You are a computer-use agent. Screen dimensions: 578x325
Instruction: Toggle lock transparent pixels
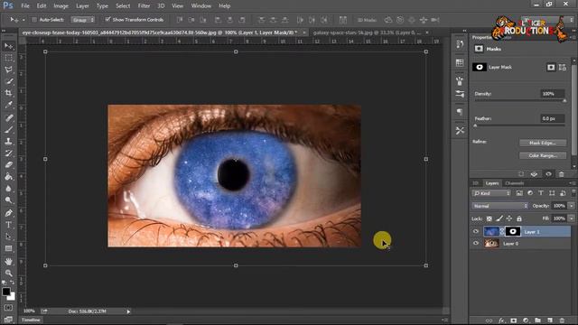489,218
